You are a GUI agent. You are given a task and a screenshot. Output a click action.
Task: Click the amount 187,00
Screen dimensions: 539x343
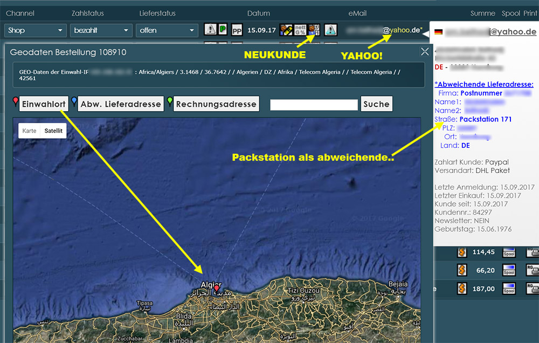483,289
